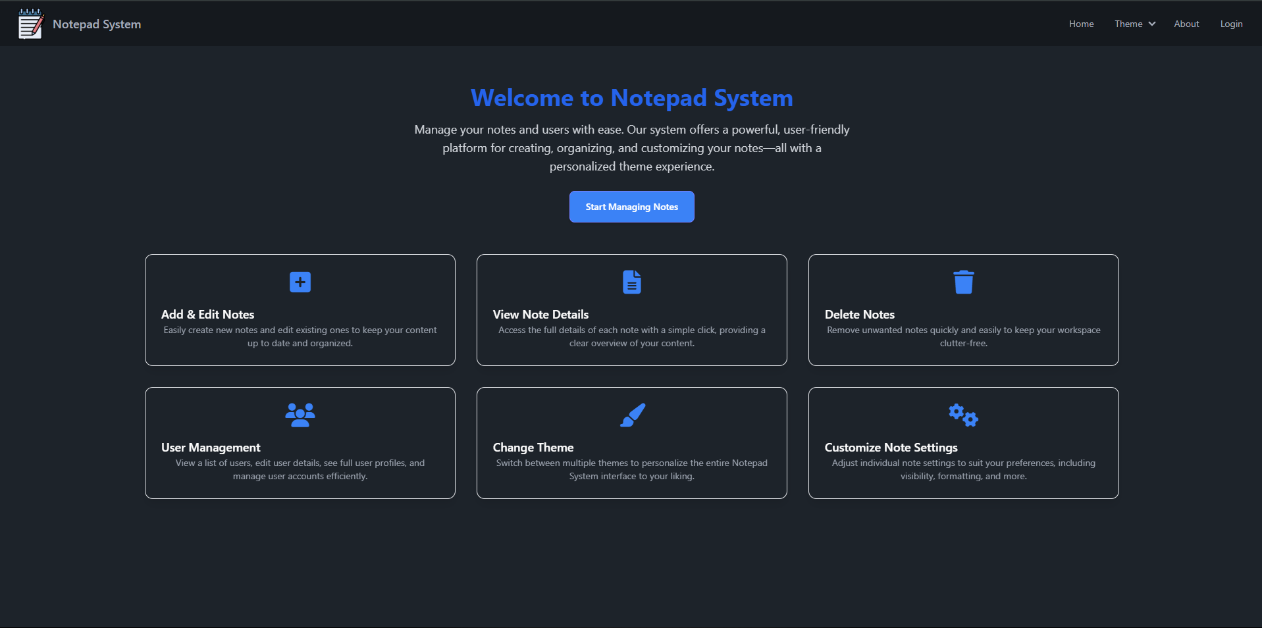Click 'View a list of users' description text
This screenshot has height=628, width=1262.
coord(300,469)
